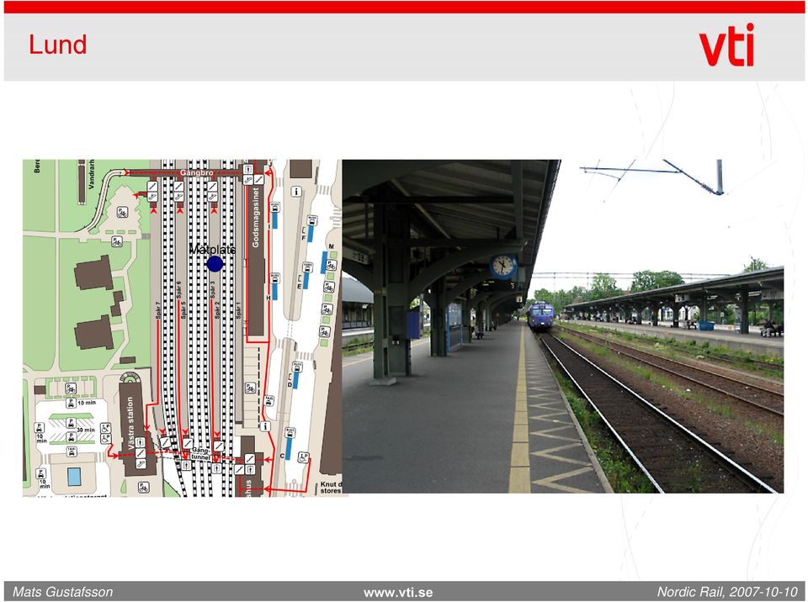The height and width of the screenshot is (602, 808).
Task: Click the 'Spår 1' track label
Action: (238, 310)
